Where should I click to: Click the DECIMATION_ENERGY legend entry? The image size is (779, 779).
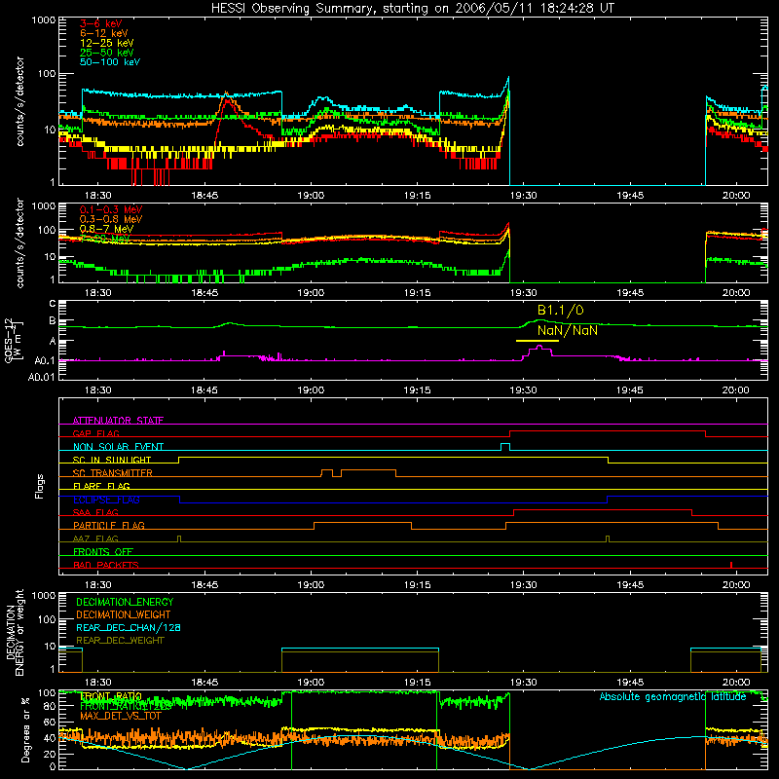click(125, 602)
